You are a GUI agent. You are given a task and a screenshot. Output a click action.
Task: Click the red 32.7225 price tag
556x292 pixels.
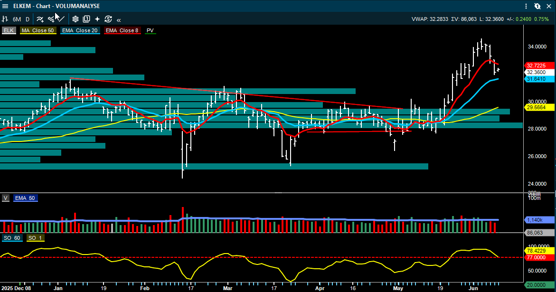click(538, 66)
